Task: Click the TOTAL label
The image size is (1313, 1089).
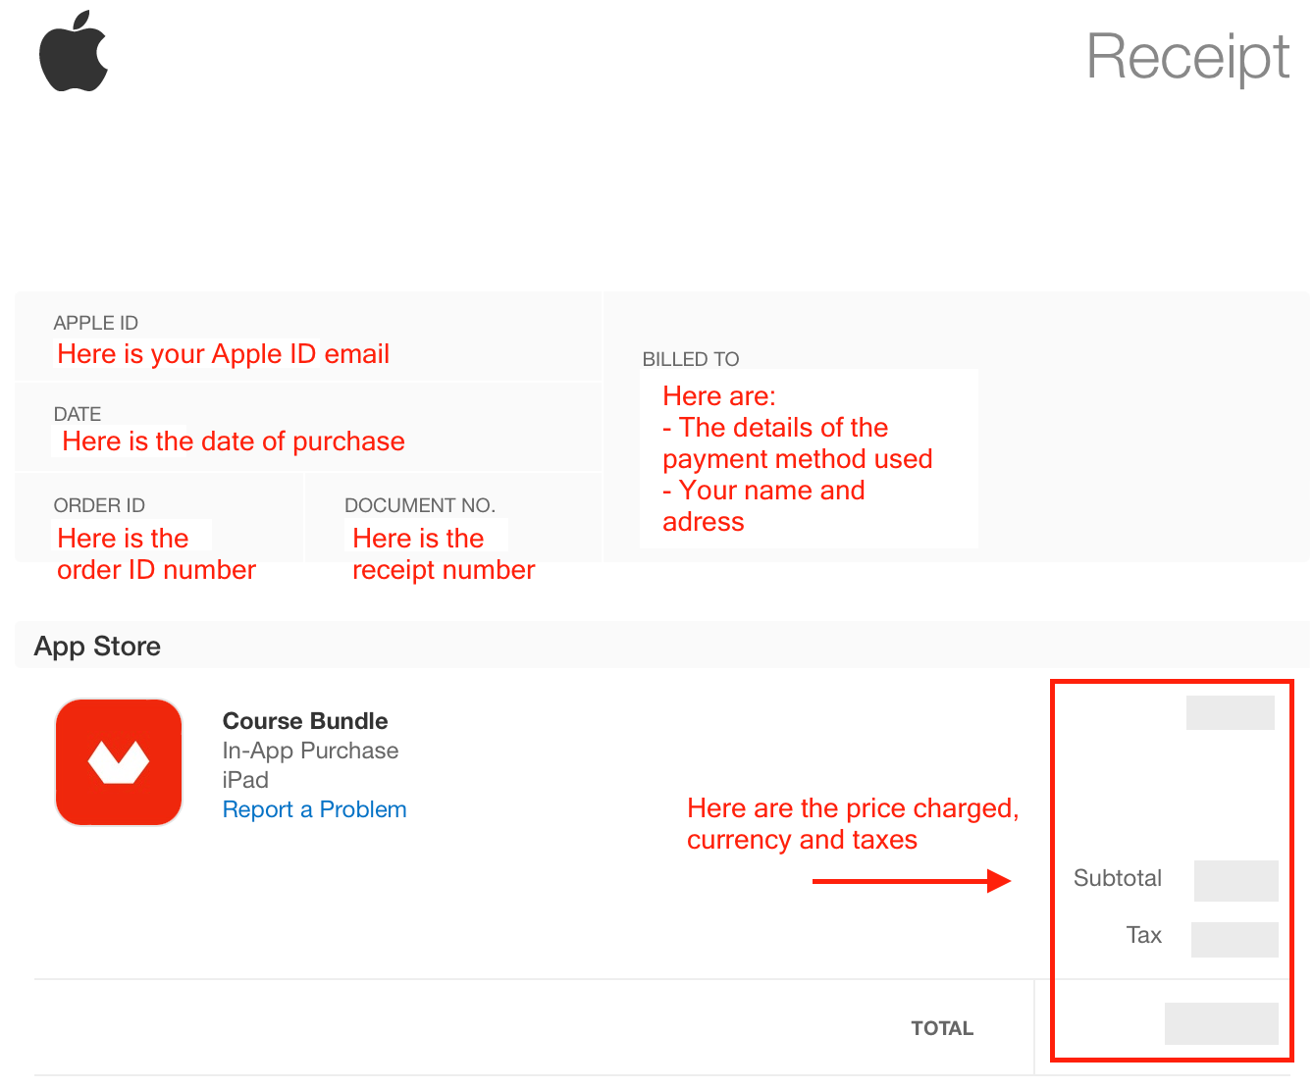Action: click(x=942, y=1028)
